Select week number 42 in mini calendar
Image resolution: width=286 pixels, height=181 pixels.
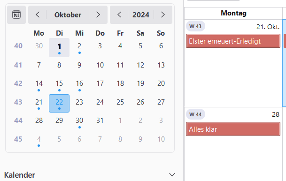(18, 83)
